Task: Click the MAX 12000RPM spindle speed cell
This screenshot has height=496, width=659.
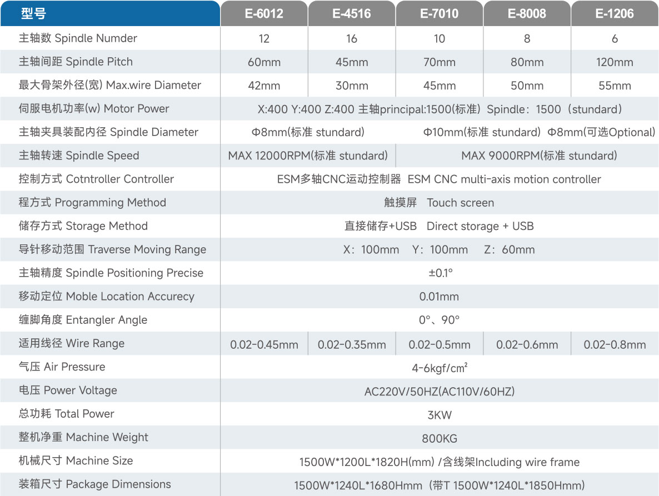Action: click(308, 156)
